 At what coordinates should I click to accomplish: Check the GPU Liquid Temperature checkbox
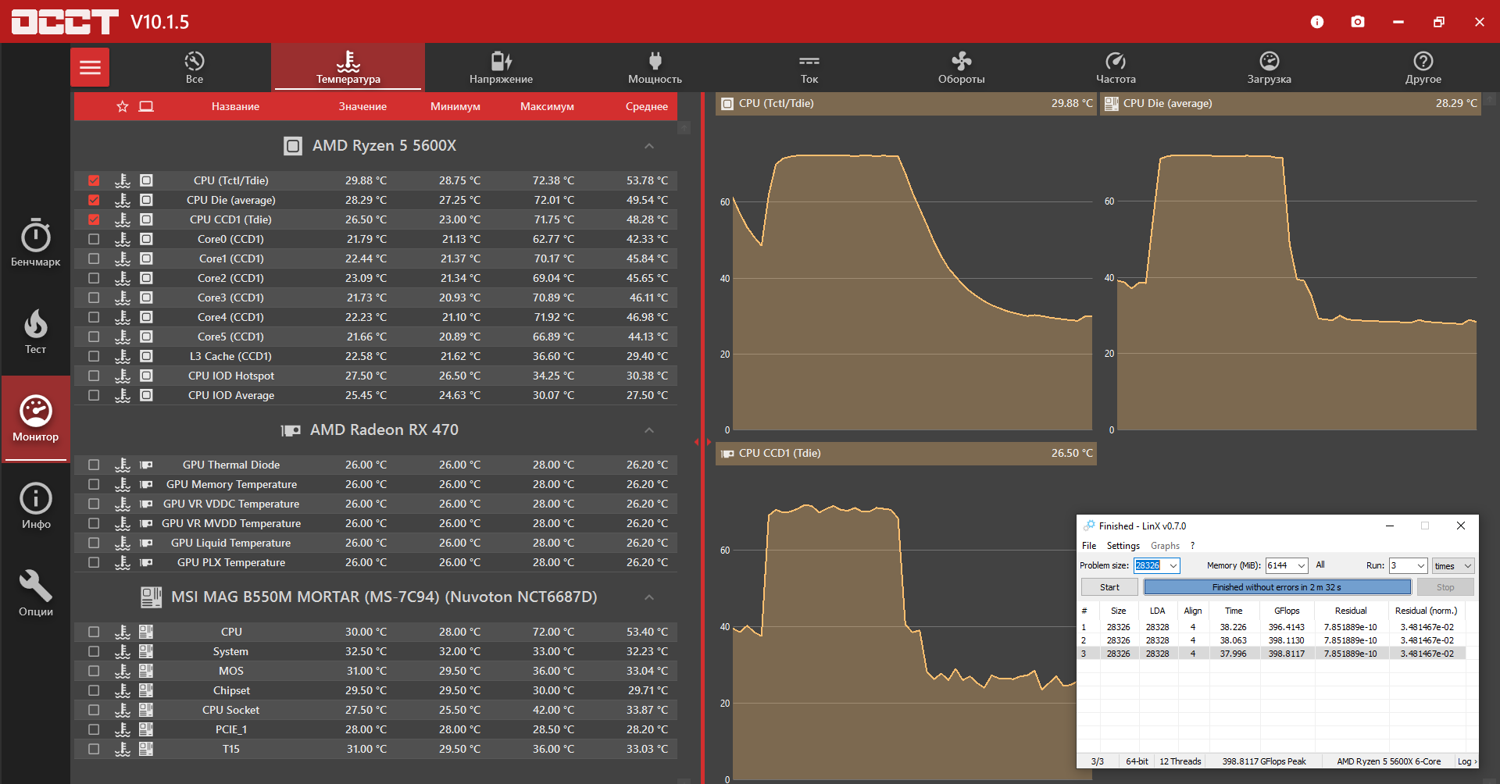click(94, 543)
